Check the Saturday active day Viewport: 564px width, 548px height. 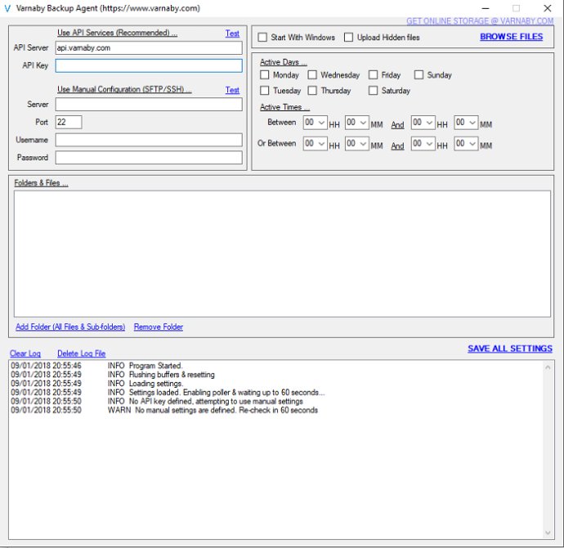373,90
